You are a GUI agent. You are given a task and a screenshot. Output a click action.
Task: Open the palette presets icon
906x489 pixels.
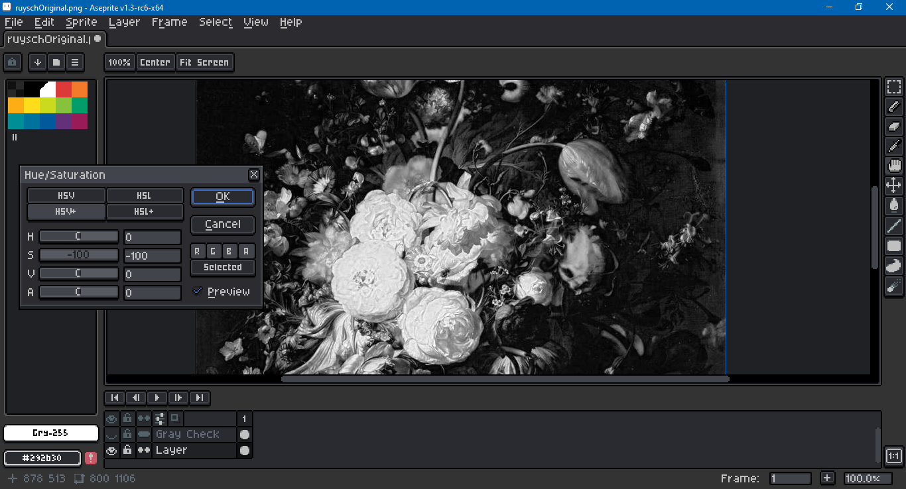(x=56, y=62)
